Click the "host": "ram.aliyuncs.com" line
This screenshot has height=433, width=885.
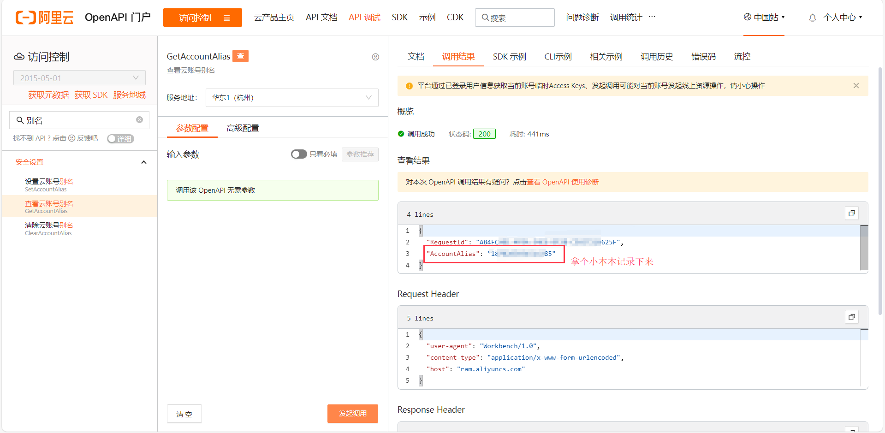tap(475, 369)
